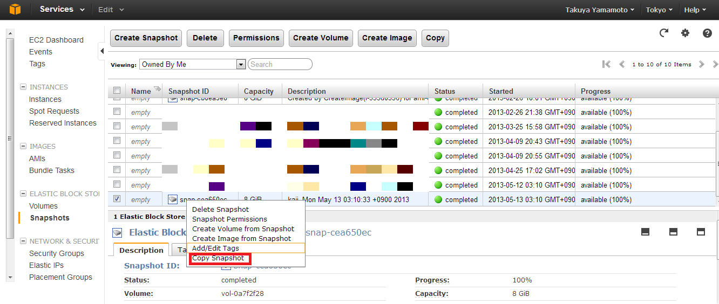Viewport: 719px width, 304px height.
Task: Click the tag icon in Name column header
Action: click(x=157, y=89)
